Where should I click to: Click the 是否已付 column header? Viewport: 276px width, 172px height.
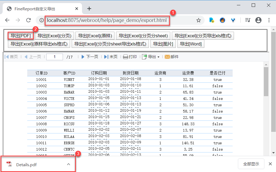[x=218, y=73]
